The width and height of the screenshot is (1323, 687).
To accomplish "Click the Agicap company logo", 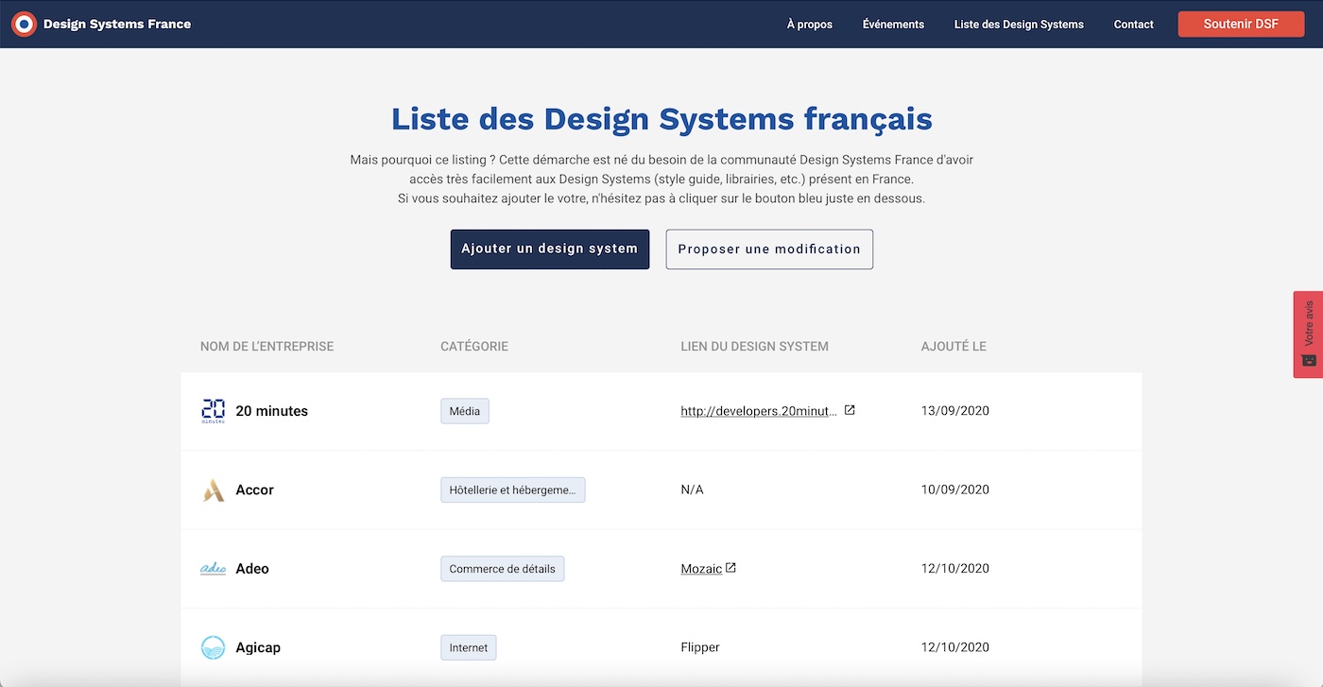I will pyautogui.click(x=213, y=646).
